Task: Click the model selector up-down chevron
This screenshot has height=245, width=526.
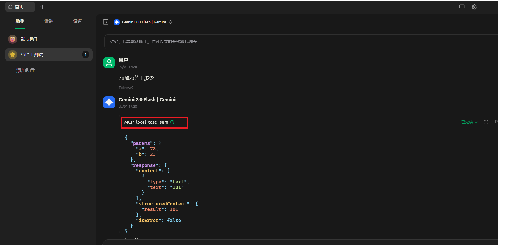Action: 171,22
